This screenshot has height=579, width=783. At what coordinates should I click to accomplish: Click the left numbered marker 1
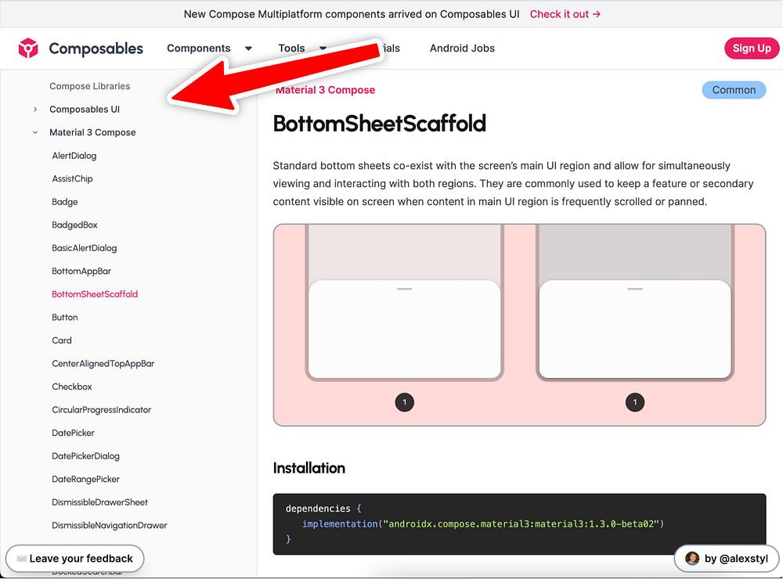pos(405,402)
